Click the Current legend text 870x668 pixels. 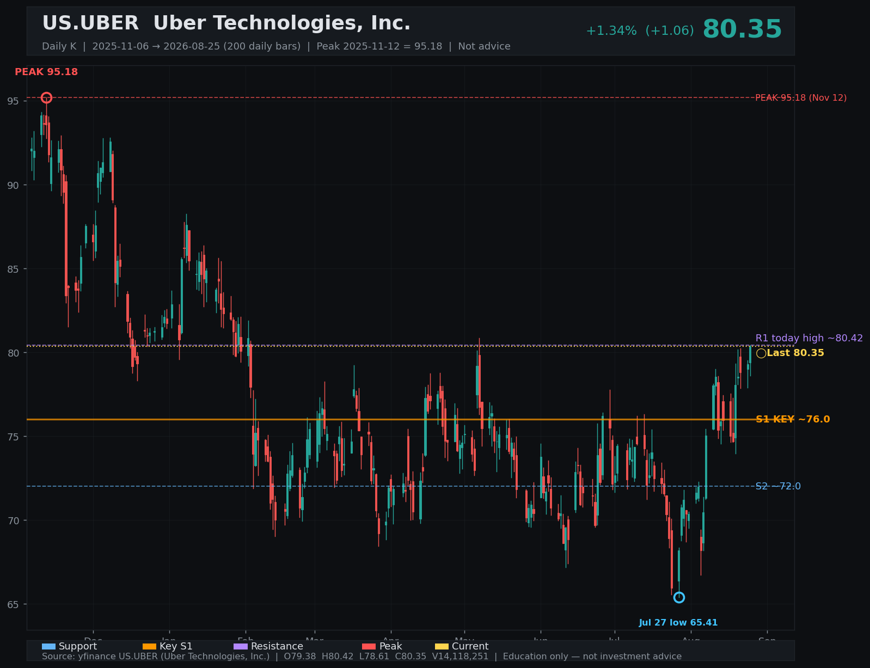[470, 647]
